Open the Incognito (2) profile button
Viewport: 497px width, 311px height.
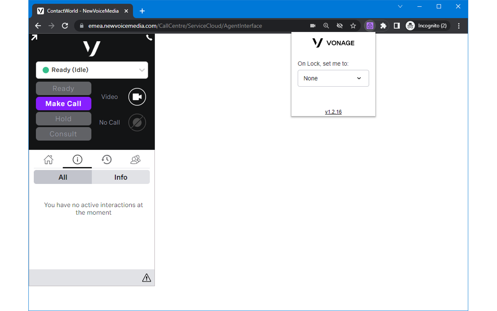pos(427,26)
